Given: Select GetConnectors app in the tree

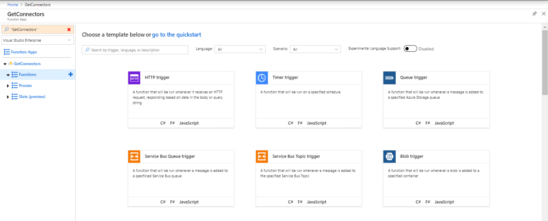Looking at the screenshot, I should [27, 64].
